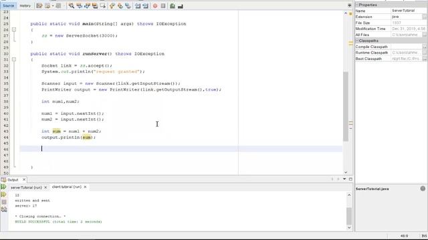The width and height of the screenshot is (428, 240).
Task: Shift the line right with toolbar icon
Action: (x=146, y=6)
